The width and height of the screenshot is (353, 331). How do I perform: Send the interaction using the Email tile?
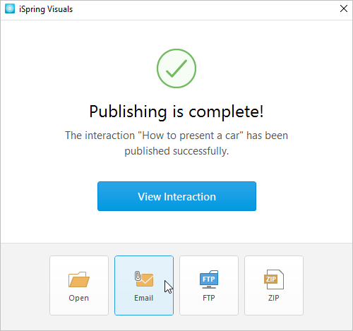pos(144,285)
